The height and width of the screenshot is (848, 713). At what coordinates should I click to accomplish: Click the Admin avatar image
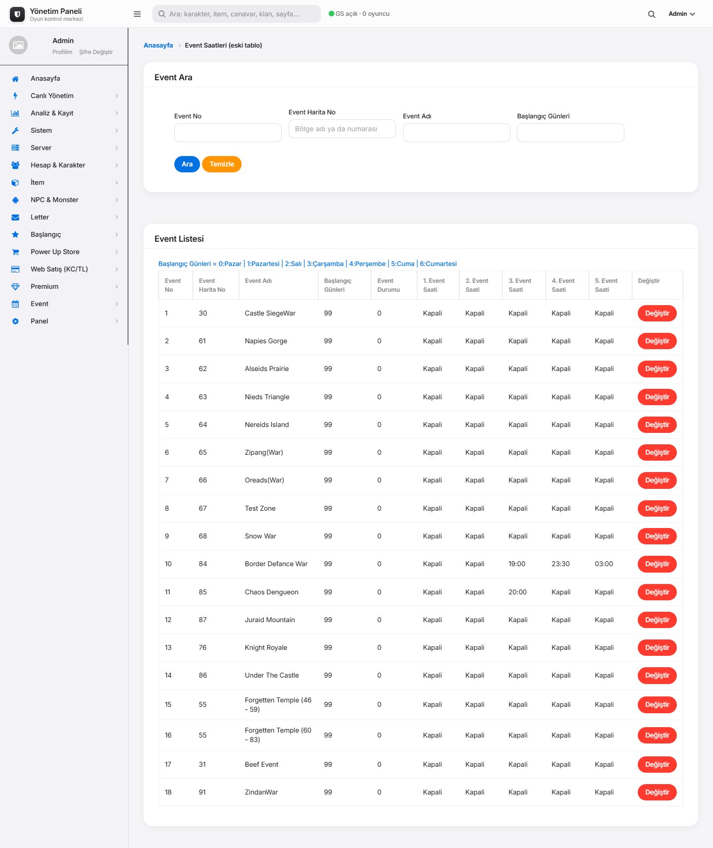point(18,45)
